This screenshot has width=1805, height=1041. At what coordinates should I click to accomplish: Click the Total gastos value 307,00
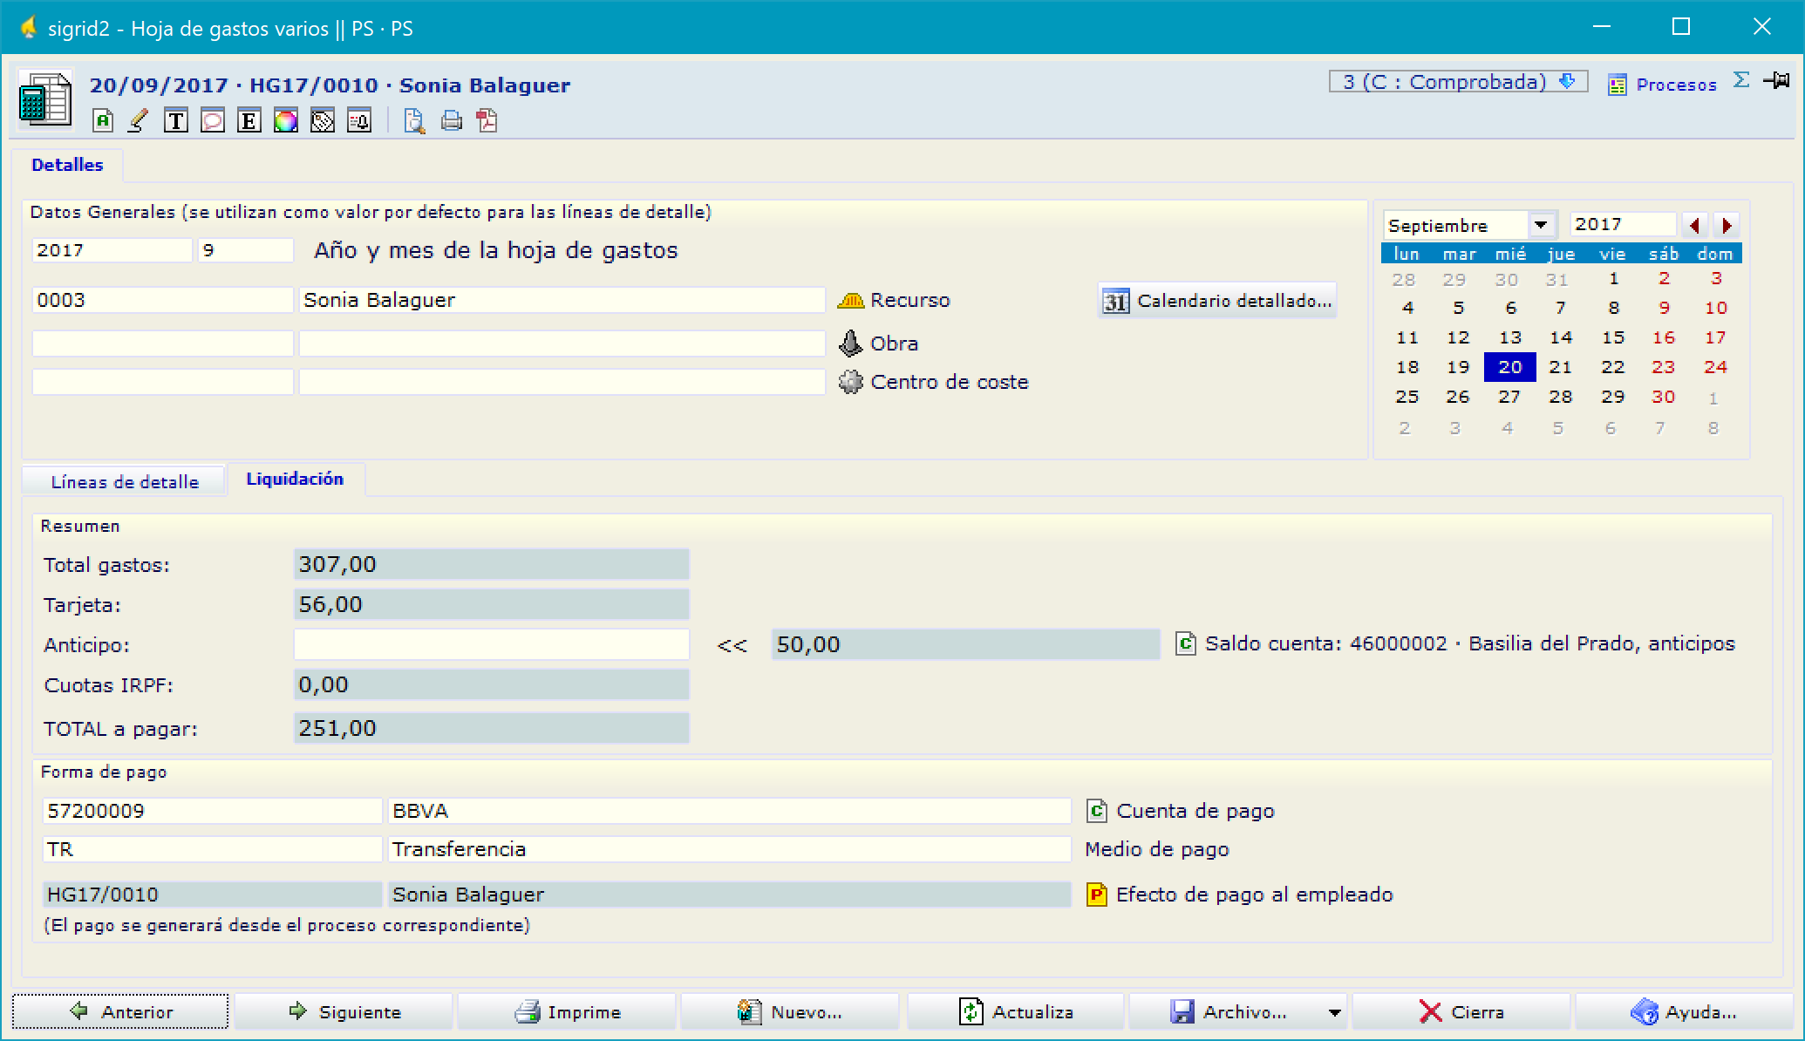[x=492, y=564]
